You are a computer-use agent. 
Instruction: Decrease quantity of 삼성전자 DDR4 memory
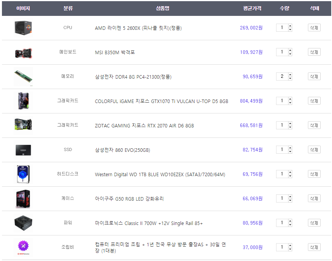point(290,78)
